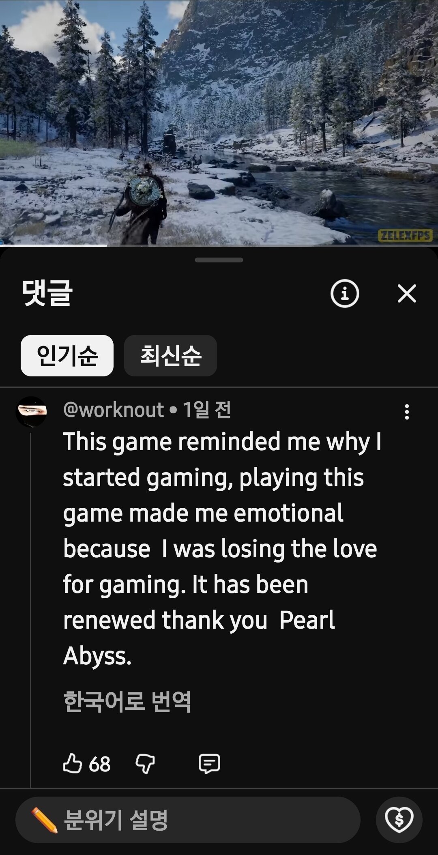Click the 68 likes count
Viewport: 438px width, 855px height.
click(100, 764)
